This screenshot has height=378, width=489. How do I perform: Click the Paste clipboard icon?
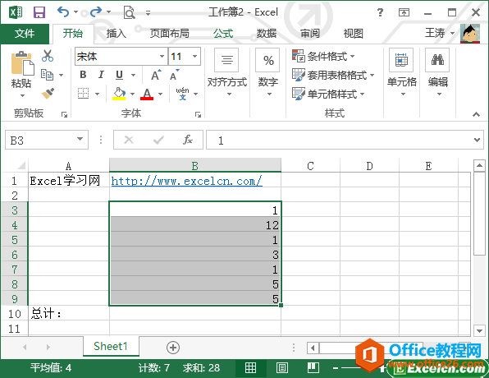[x=22, y=64]
